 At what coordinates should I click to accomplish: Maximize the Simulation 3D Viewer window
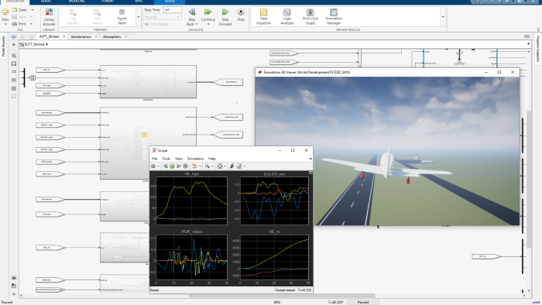coord(499,72)
